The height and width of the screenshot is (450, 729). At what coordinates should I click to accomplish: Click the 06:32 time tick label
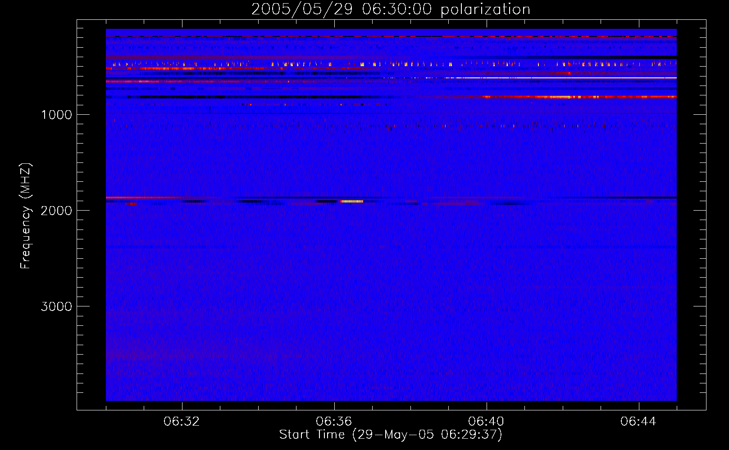[x=182, y=422]
